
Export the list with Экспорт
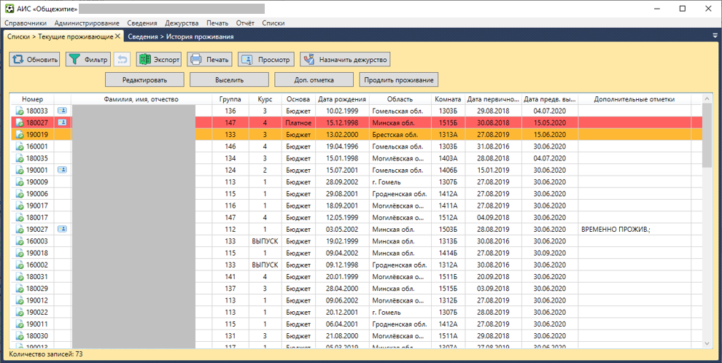point(159,60)
